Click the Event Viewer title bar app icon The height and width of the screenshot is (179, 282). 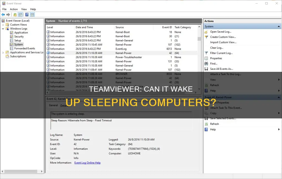pos(4,3)
